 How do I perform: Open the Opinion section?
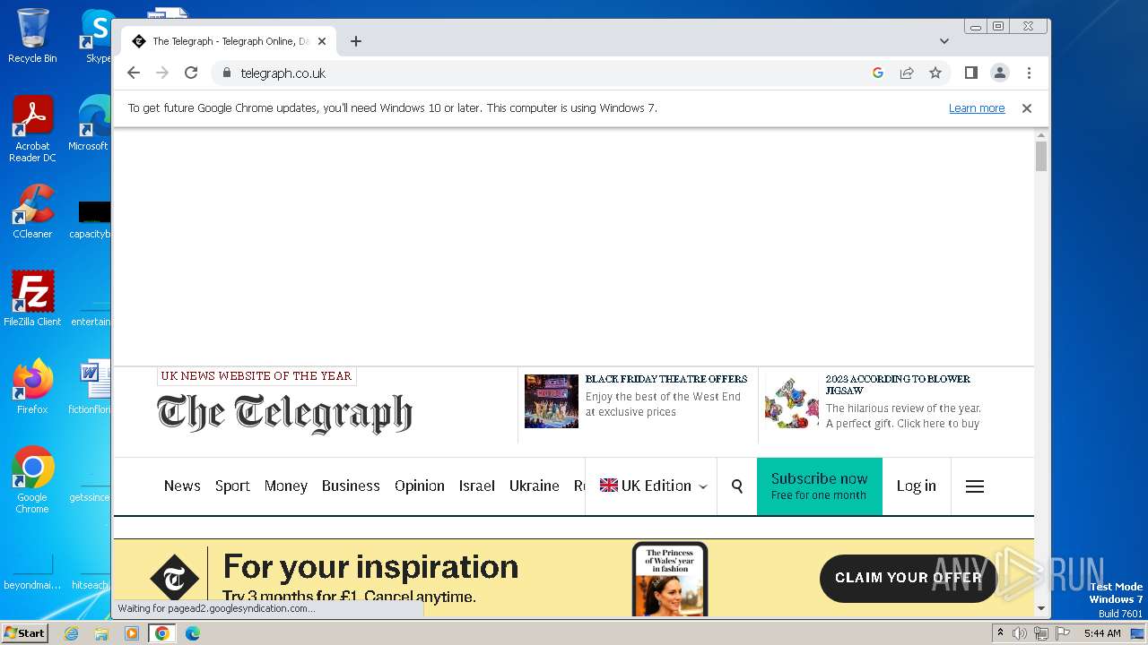pyautogui.click(x=420, y=486)
